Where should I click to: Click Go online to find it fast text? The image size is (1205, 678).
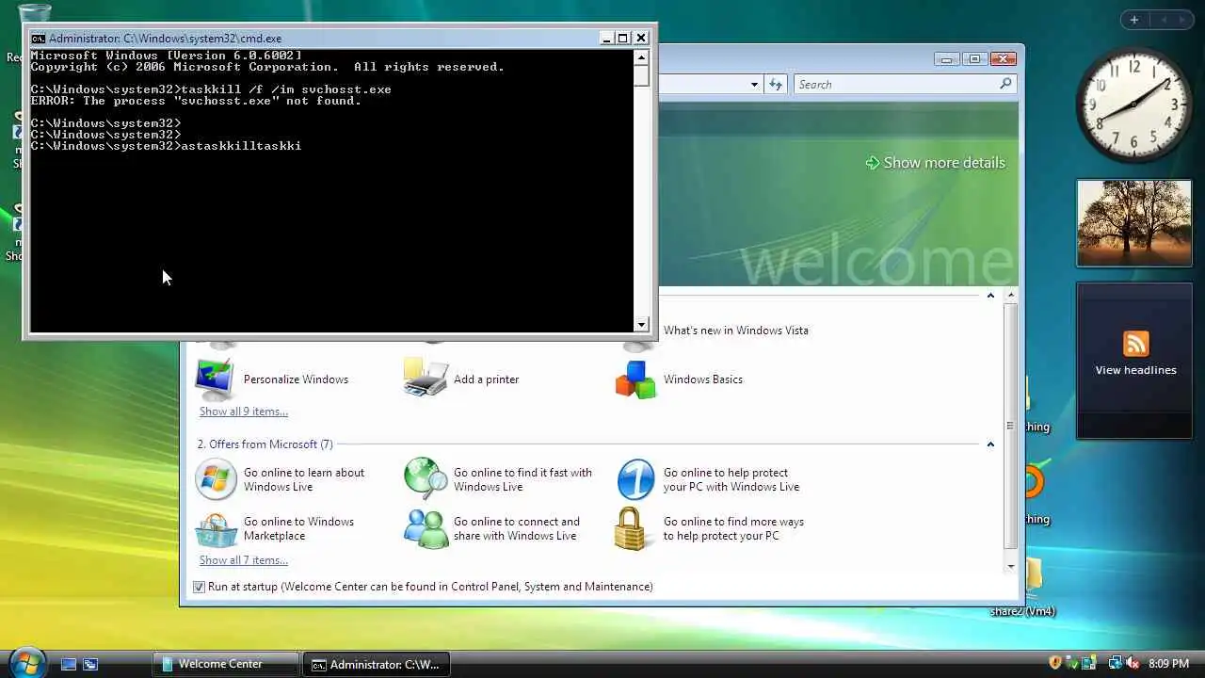coord(522,480)
